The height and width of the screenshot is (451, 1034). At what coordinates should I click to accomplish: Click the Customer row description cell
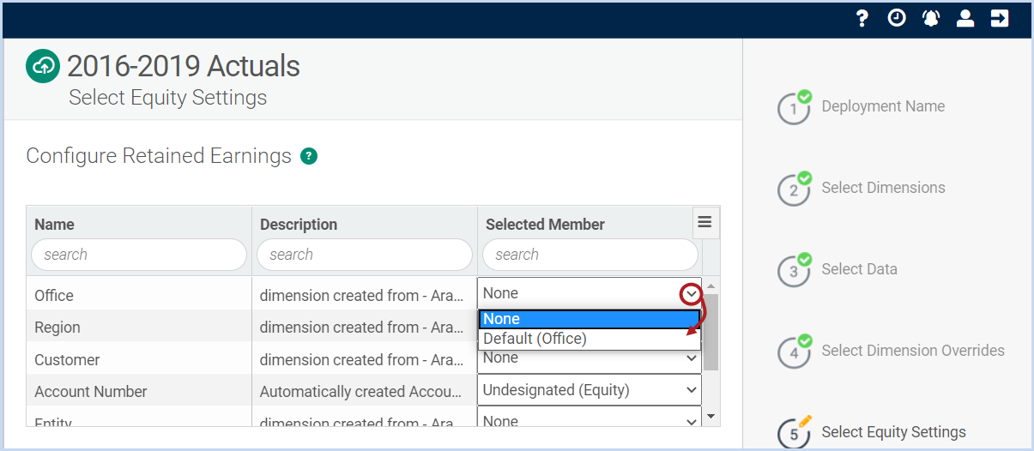[x=365, y=359]
